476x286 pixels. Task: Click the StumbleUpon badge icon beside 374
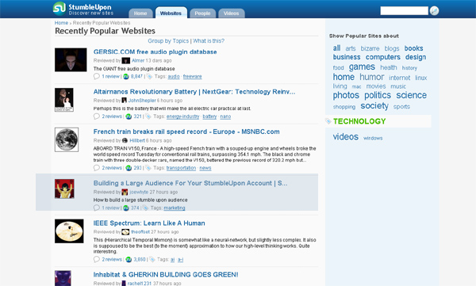[126, 208]
